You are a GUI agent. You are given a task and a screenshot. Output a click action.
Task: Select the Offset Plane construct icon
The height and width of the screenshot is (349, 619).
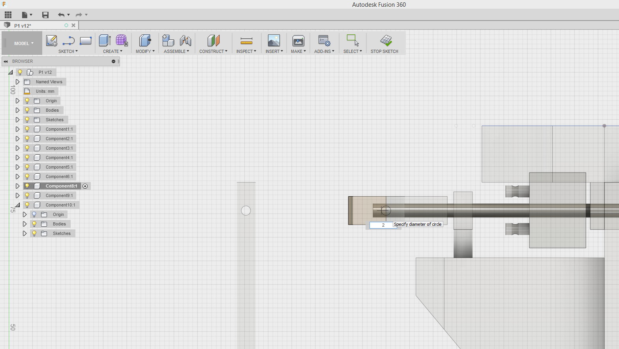point(213,40)
